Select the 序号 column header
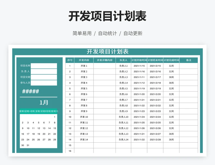The image size is (215, 165). 70,60
